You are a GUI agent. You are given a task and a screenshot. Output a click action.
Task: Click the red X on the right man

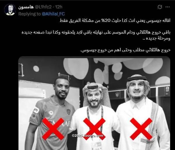coord(141,129)
